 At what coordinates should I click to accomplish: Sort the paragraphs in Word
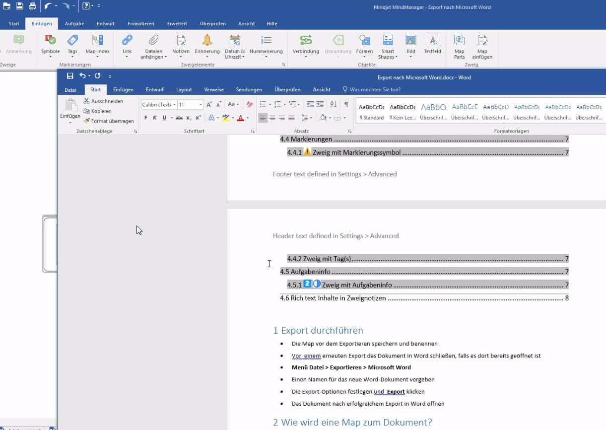click(x=333, y=104)
